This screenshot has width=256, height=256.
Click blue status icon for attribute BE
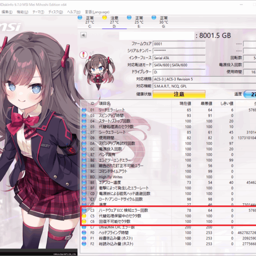coord(84,182)
